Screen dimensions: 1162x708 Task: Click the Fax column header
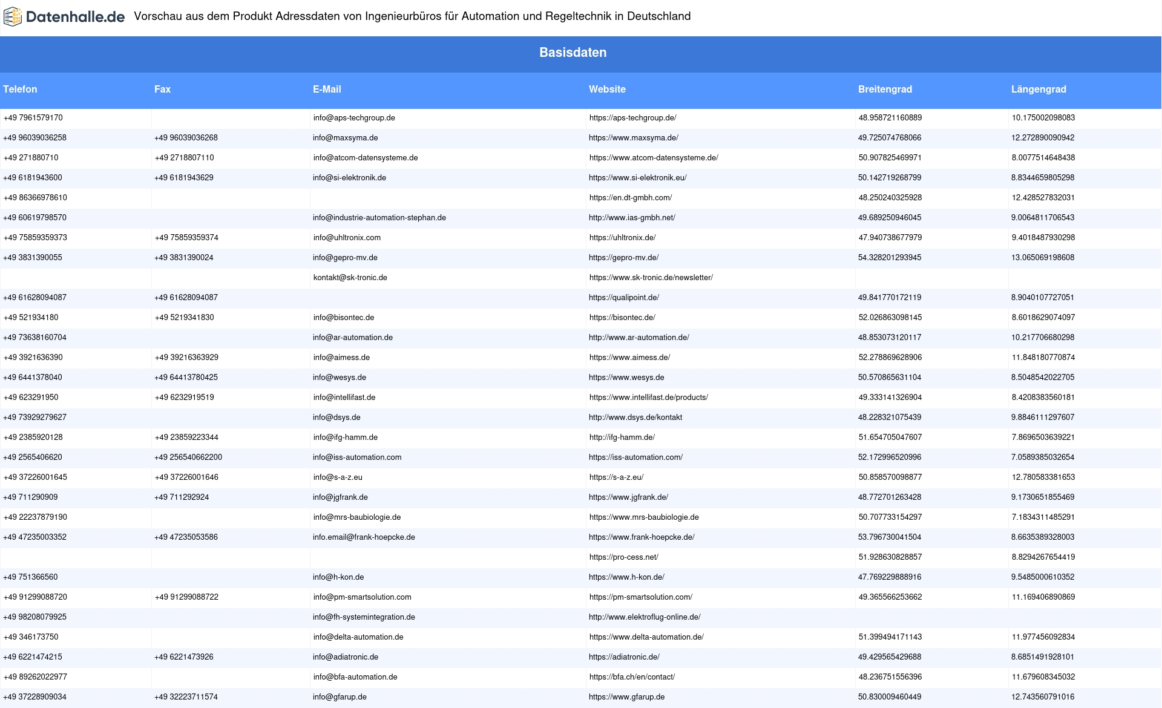(162, 89)
